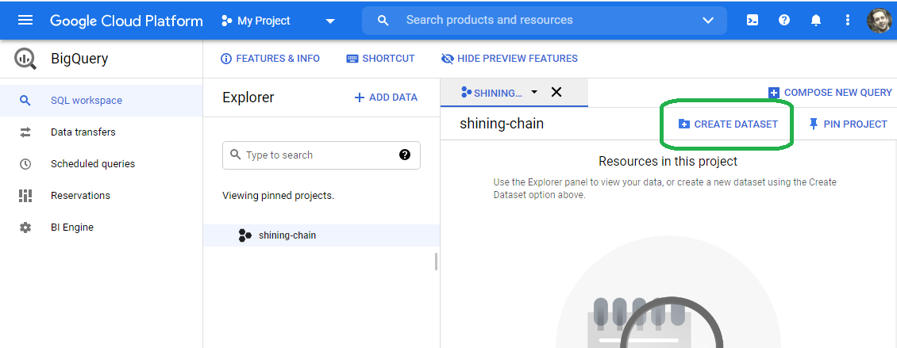This screenshot has width=897, height=348.
Task: Open the three-dot settings menu
Action: pos(848,21)
